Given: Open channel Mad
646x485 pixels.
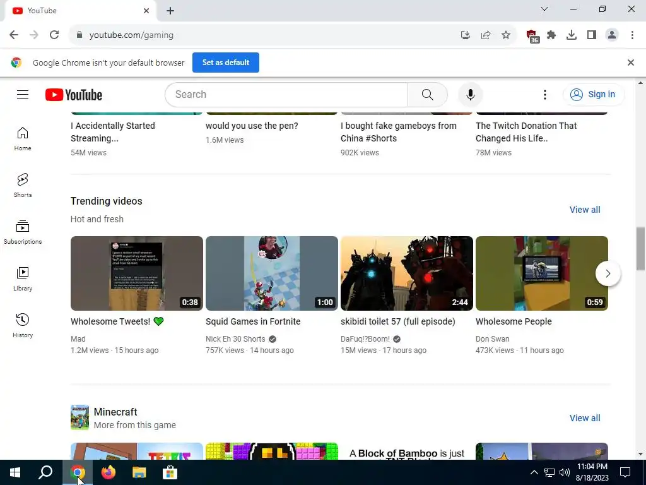Looking at the screenshot, I should click(x=78, y=339).
